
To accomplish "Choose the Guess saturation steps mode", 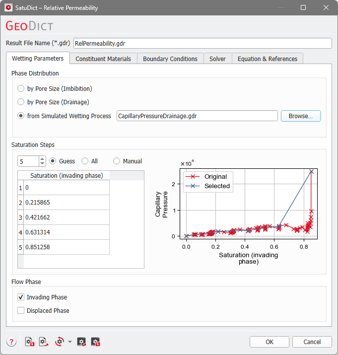I will pyautogui.click(x=62, y=161).
